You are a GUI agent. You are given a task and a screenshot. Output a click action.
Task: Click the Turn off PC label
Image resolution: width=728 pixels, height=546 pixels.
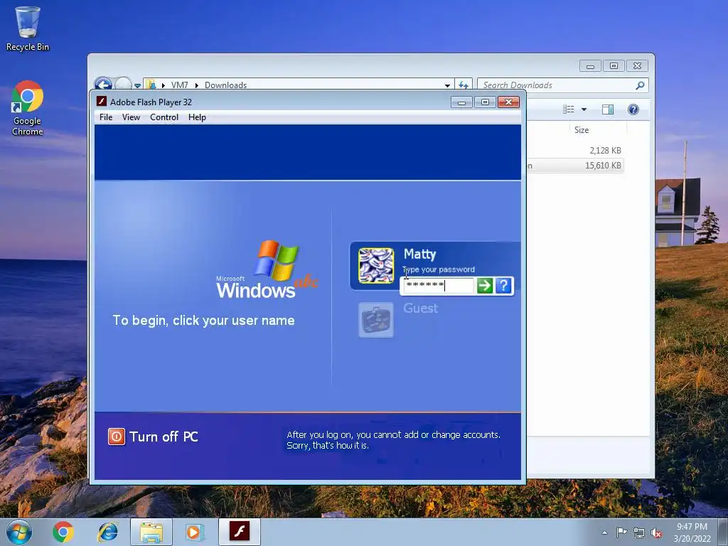[x=164, y=437]
